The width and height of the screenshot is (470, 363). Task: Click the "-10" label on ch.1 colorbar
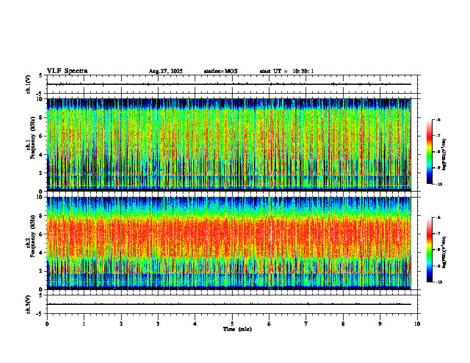pos(439,184)
